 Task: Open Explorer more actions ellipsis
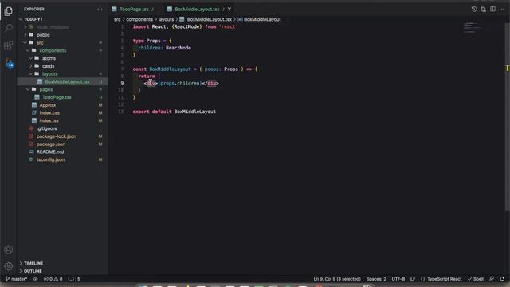[100, 9]
